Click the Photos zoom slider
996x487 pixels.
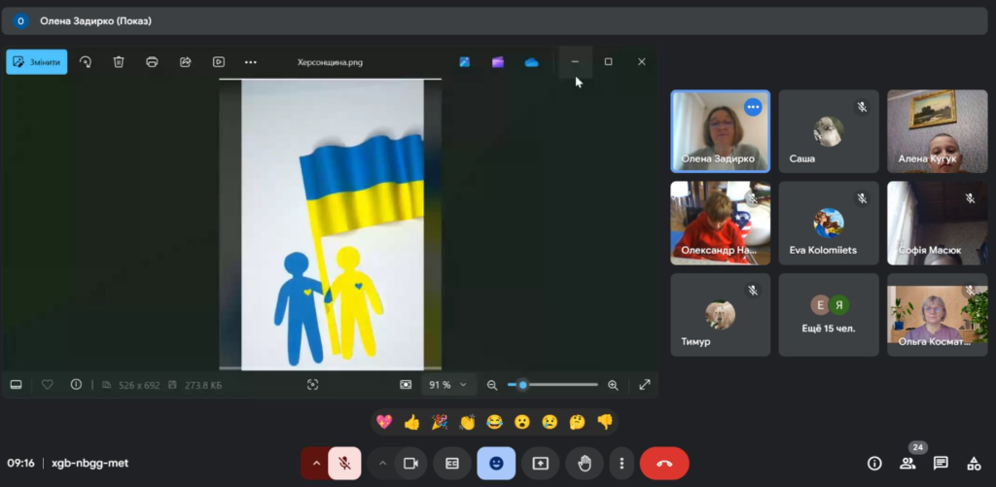554,385
